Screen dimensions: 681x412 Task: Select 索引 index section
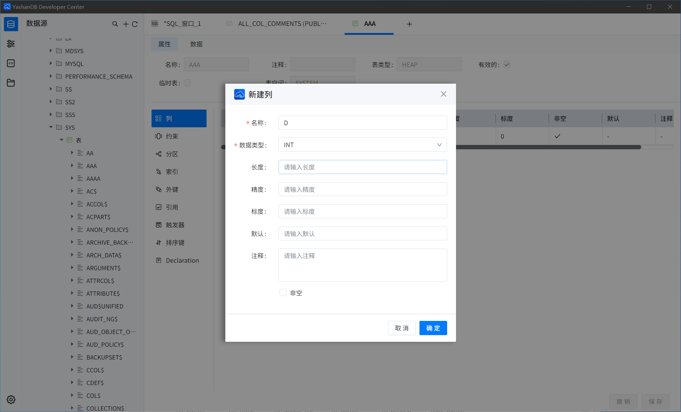pos(179,172)
